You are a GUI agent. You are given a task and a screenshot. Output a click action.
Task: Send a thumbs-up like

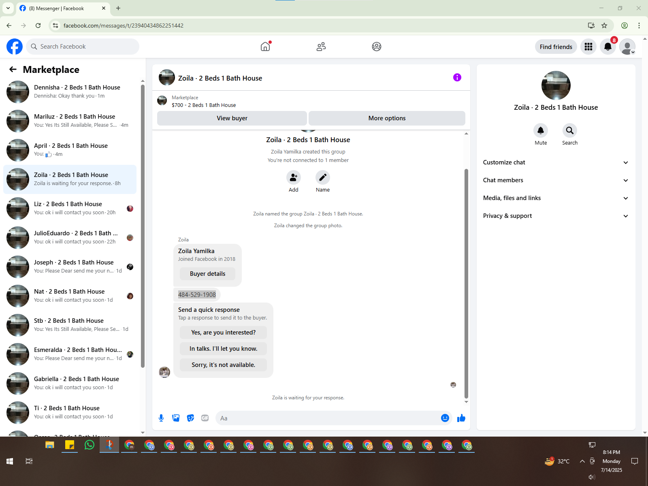(x=461, y=418)
